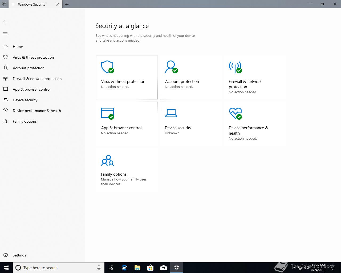Open Device security laptop icon tile

pyautogui.click(x=171, y=113)
